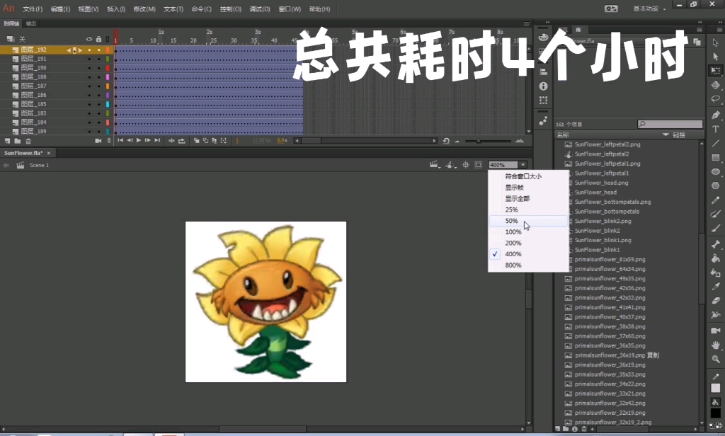Collapse the icon dock double arrow

point(548,22)
